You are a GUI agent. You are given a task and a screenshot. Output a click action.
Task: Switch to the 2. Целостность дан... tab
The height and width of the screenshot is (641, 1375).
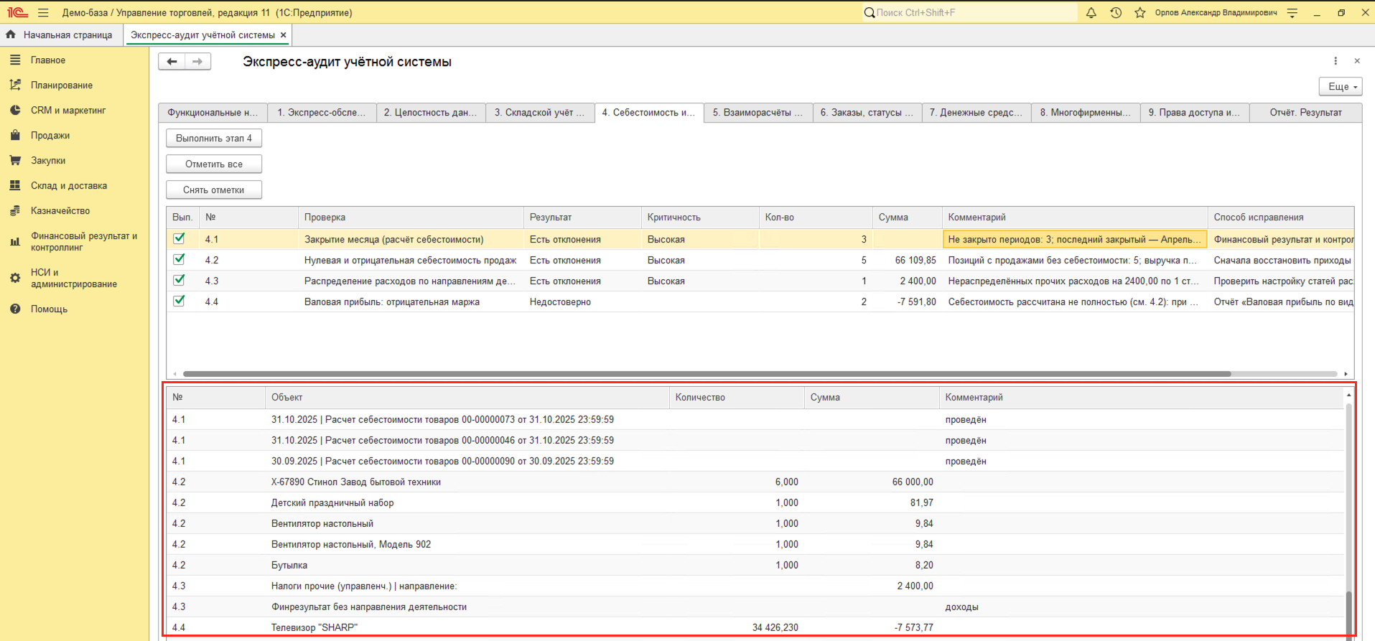(431, 113)
